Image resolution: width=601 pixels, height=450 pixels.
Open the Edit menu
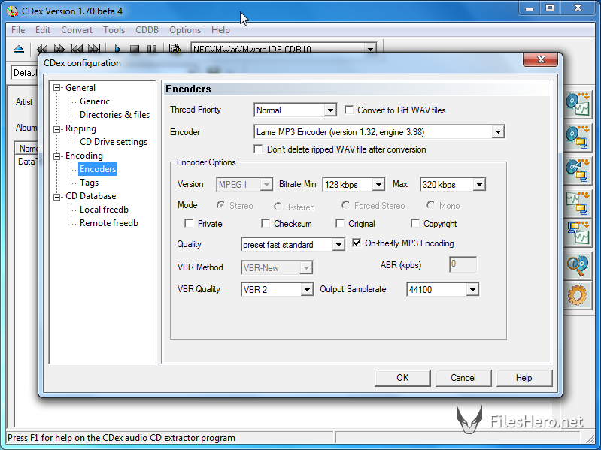(43, 30)
